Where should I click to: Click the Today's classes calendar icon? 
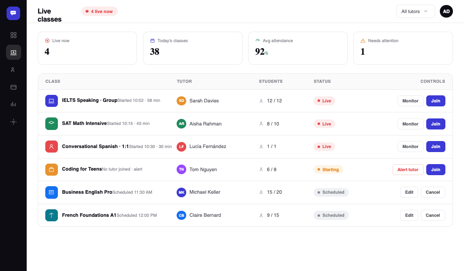pyautogui.click(x=152, y=41)
